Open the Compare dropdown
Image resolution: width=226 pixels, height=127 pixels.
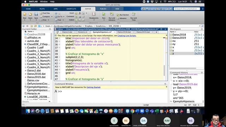46,17
